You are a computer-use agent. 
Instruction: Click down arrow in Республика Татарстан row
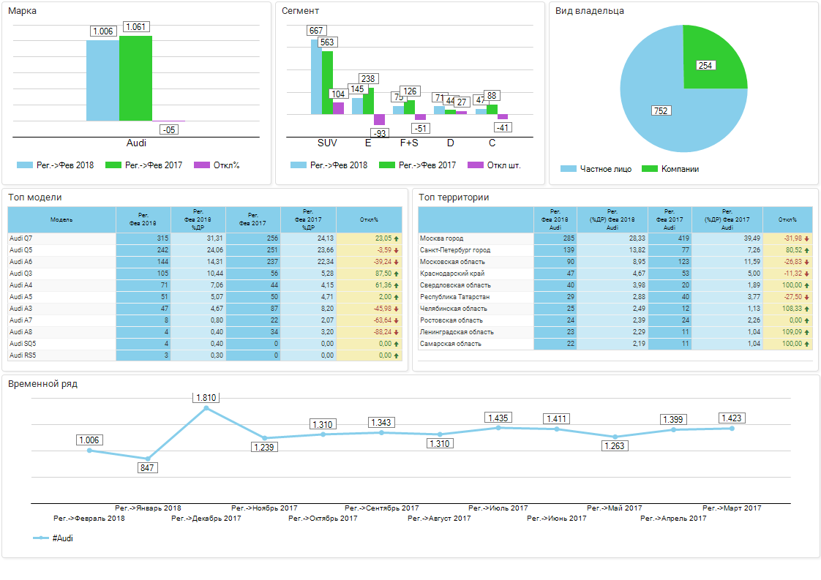tap(806, 297)
